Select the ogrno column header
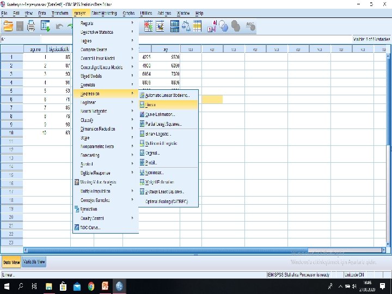392x294 pixels. (x=35, y=49)
